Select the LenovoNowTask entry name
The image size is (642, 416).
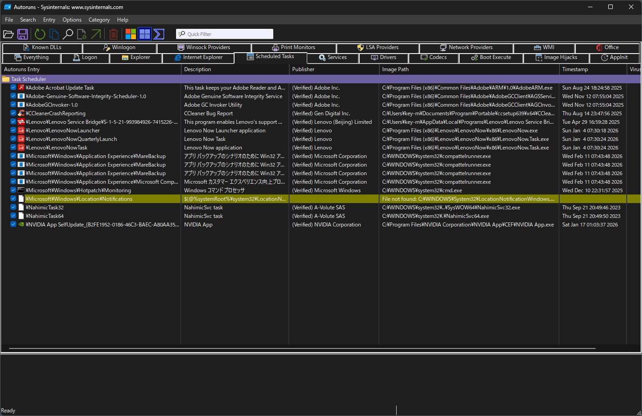pyautogui.click(x=56, y=148)
